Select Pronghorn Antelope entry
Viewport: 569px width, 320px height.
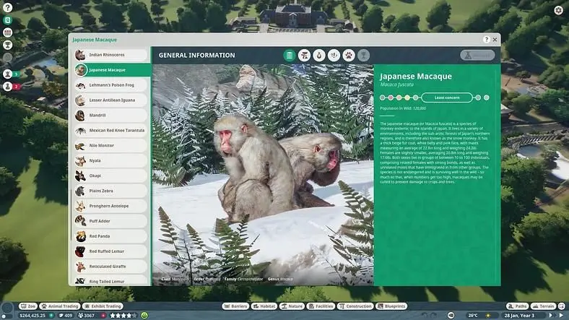(111, 206)
